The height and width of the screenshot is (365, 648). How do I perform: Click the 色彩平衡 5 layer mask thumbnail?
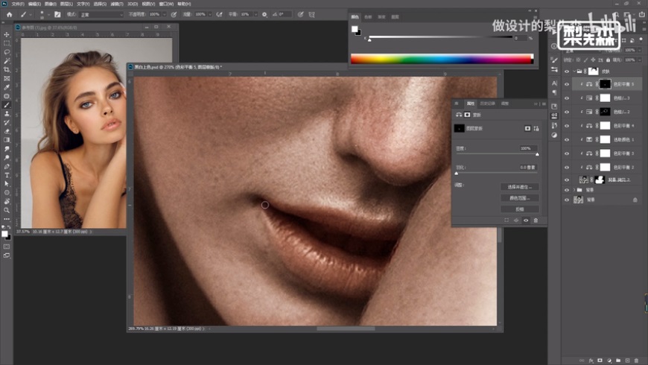pos(606,85)
